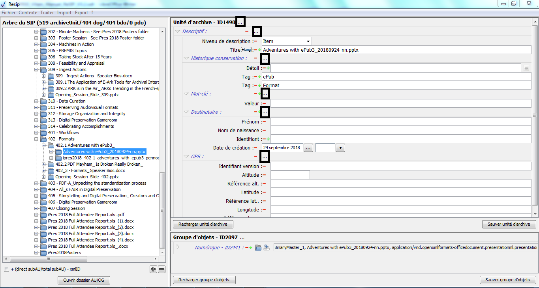The width and height of the screenshot is (539, 288).
Task: Click Ouvrir dossier AU/OG button
Action: (84, 280)
